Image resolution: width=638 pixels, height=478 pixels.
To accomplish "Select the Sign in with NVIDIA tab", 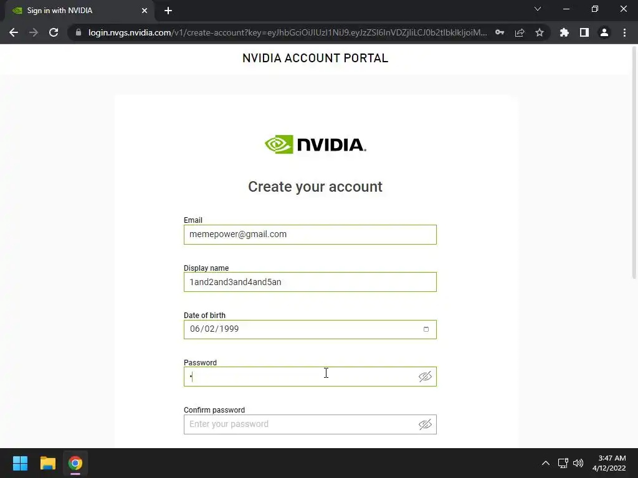I will 79,11.
